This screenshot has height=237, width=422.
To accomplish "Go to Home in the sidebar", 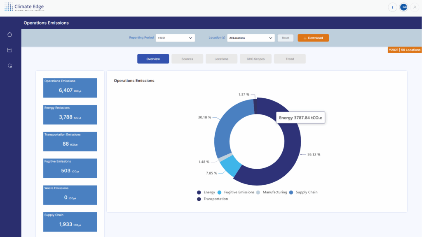I will click(x=10, y=34).
